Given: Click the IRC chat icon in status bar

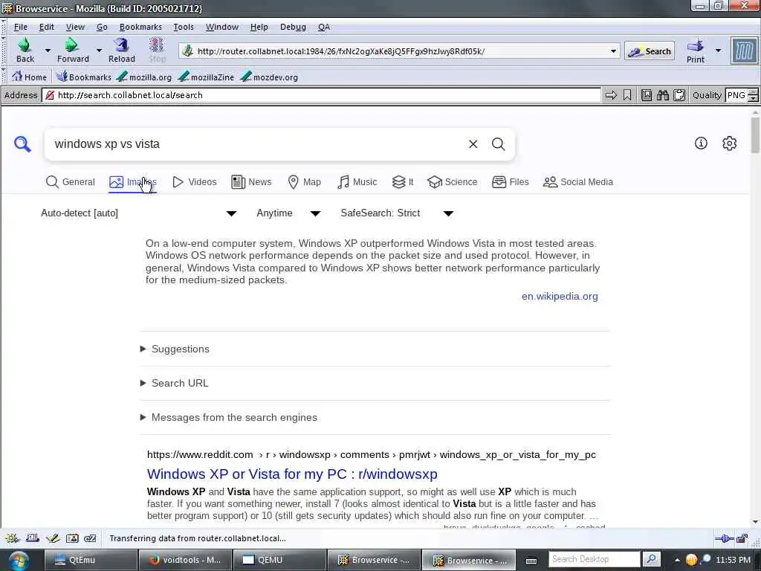Looking at the screenshot, I should click(90, 538).
